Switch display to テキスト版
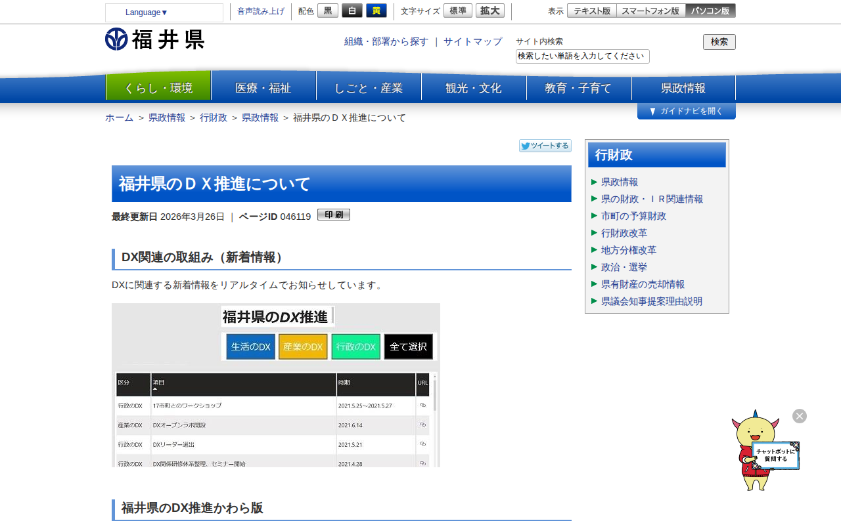The width and height of the screenshot is (841, 525). [x=591, y=10]
